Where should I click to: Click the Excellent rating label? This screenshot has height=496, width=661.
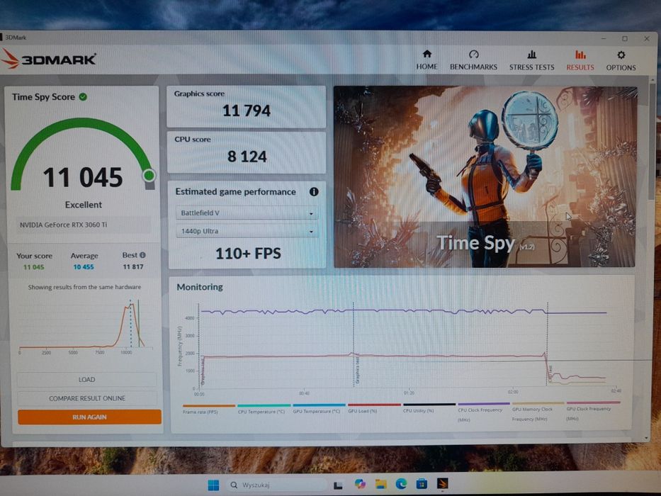tap(84, 205)
